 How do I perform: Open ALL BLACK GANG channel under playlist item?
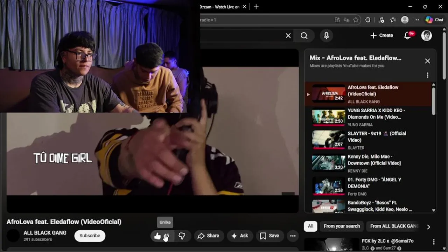click(363, 102)
